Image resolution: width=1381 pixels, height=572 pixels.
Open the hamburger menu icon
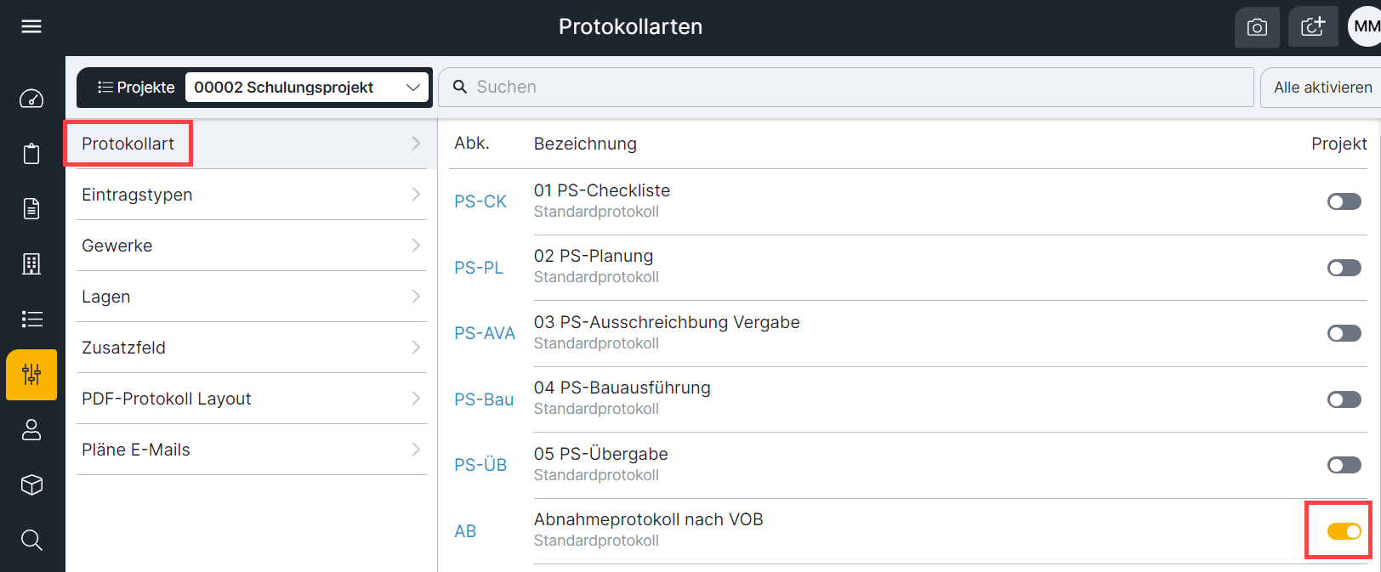[x=31, y=26]
